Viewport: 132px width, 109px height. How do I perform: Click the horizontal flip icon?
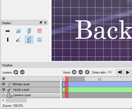[x=8, y=31]
